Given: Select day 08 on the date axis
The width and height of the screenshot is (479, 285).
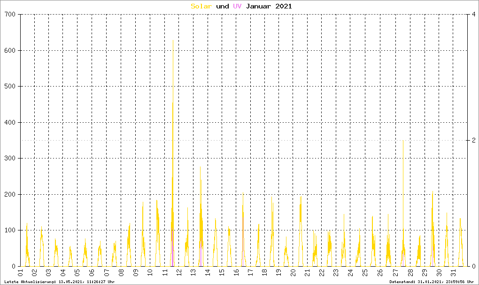Looking at the screenshot, I should pos(121,273).
